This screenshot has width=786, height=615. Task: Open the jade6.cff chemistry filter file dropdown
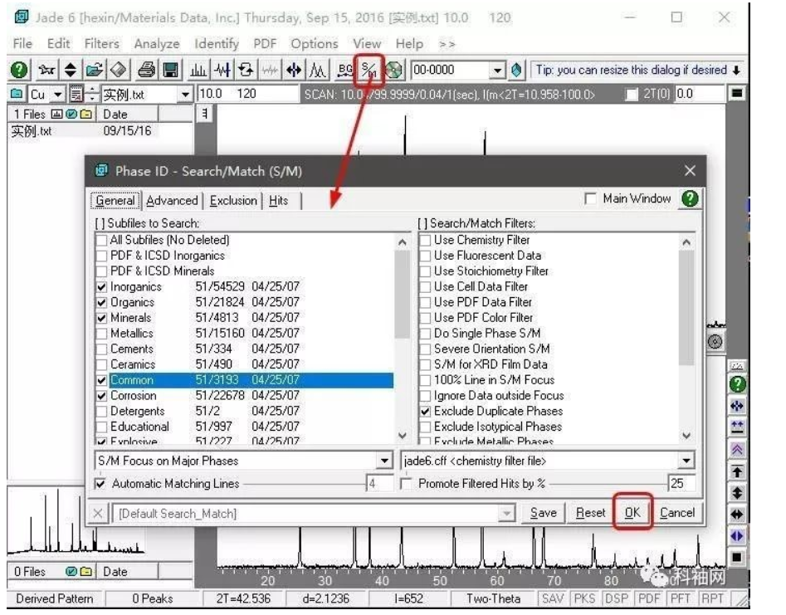point(686,461)
